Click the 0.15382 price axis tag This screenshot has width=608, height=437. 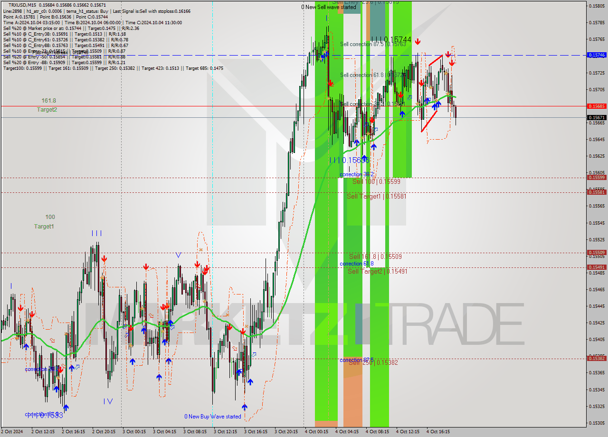pyautogui.click(x=597, y=359)
